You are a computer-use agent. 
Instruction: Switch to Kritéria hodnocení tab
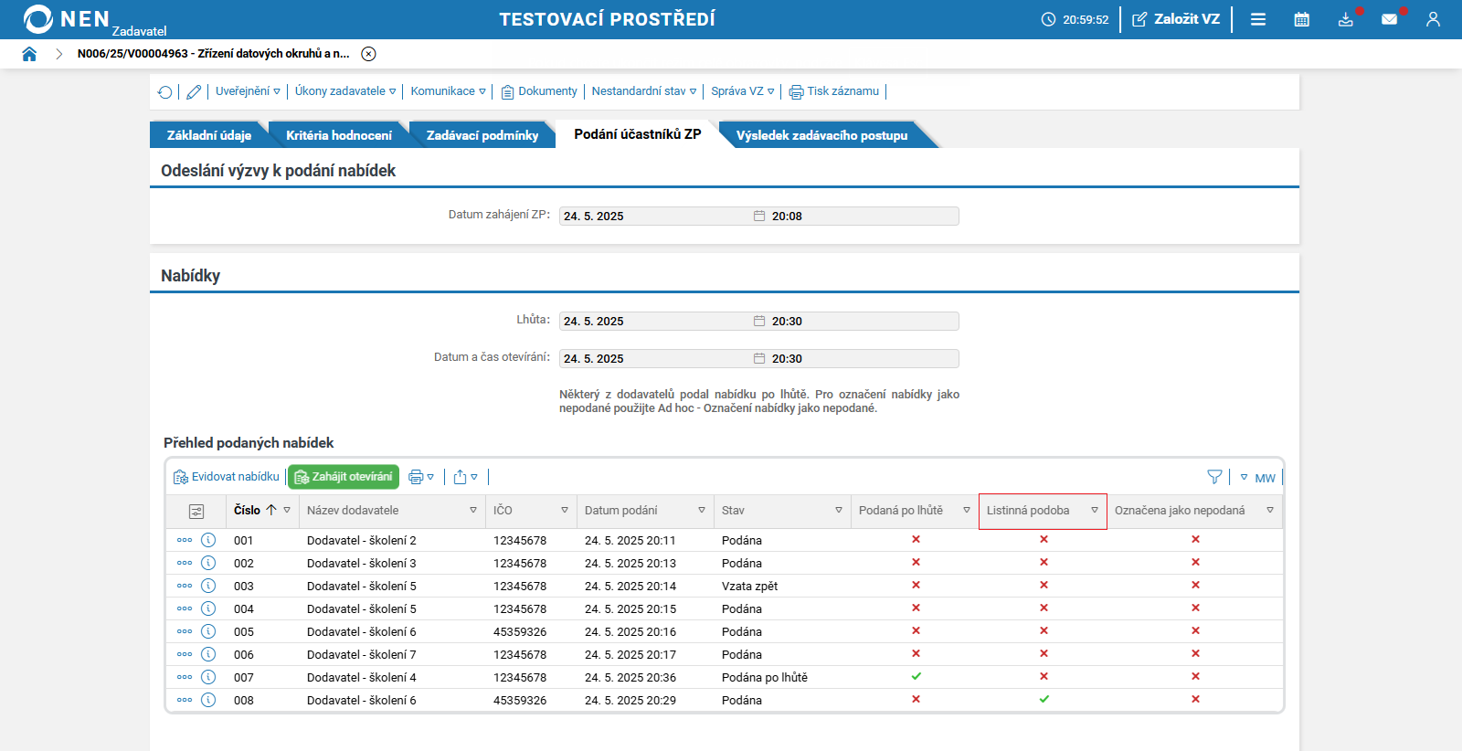pos(339,135)
